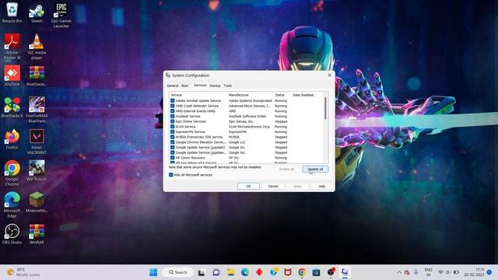Select the FreeFireMAX BlueStacks shortcut

point(37,110)
